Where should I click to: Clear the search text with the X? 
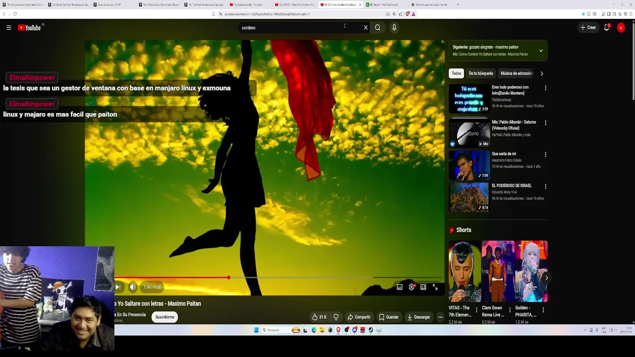tap(366, 28)
